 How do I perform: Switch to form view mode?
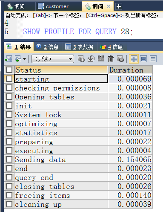(x=143, y=59)
